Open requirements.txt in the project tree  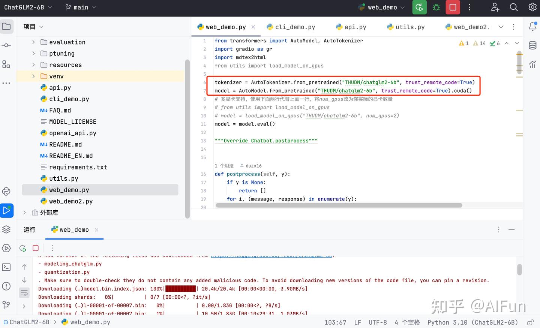[x=78, y=167]
